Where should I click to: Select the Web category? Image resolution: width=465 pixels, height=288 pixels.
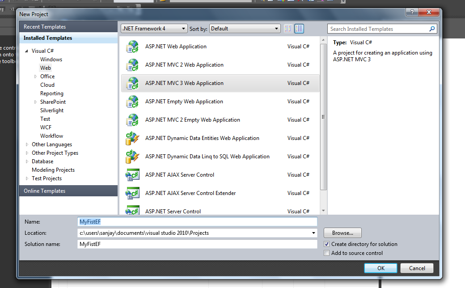[46, 68]
